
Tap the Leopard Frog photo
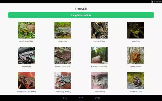click(x=99, y=30)
